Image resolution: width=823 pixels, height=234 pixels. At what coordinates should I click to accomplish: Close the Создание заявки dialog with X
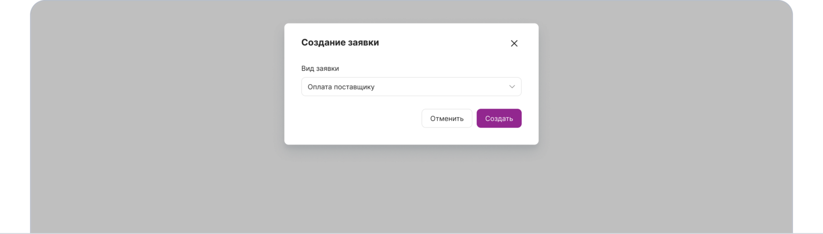click(514, 43)
